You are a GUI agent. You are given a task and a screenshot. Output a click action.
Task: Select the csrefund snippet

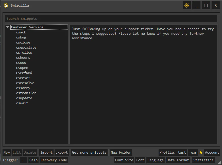24,73
